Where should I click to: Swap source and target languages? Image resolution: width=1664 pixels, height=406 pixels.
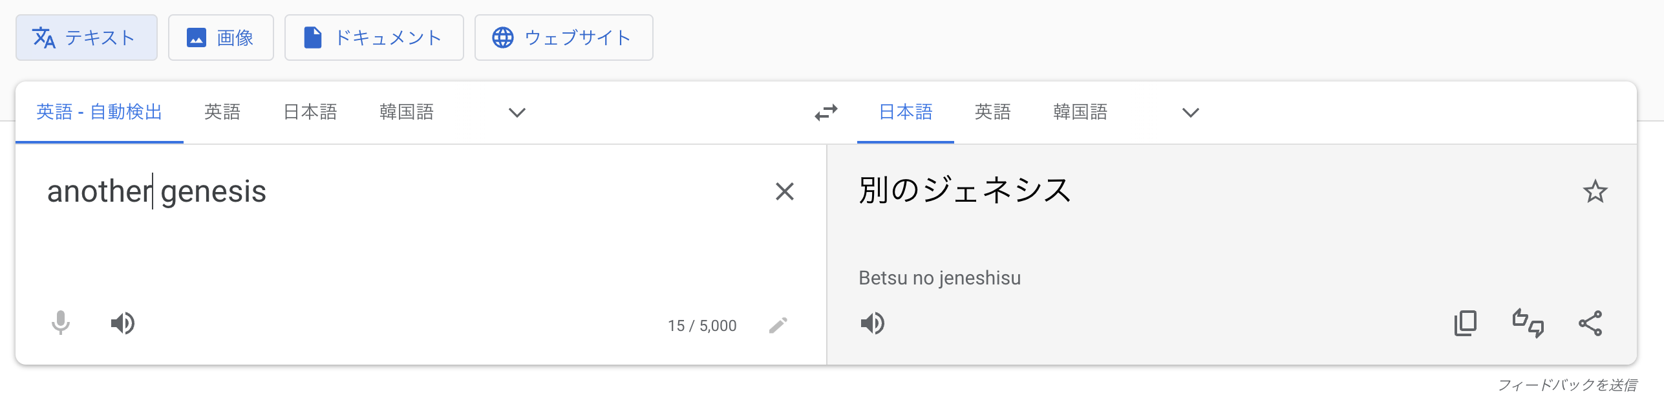coord(826,112)
